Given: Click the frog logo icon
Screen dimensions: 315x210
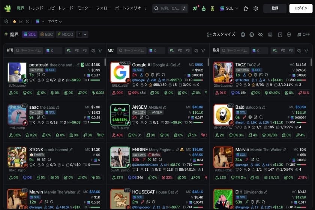Looking at the screenshot, I should (x=7, y=9).
